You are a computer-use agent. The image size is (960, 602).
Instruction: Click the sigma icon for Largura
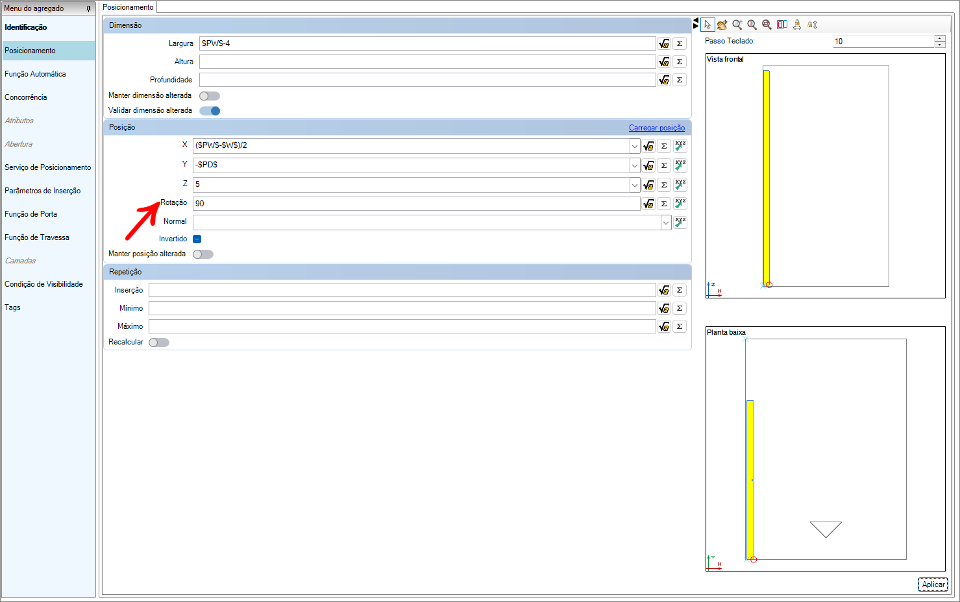click(680, 43)
